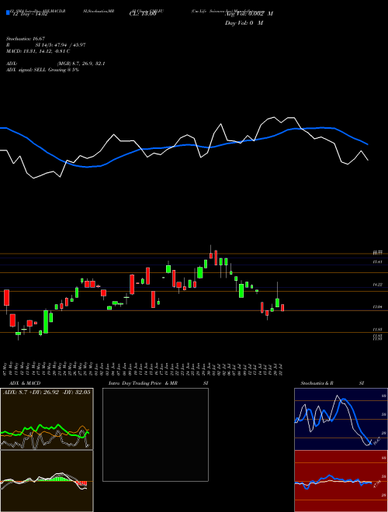
Task: Click the 'Day Vol: 0 M' text
Action: pyautogui.click(x=244, y=22)
